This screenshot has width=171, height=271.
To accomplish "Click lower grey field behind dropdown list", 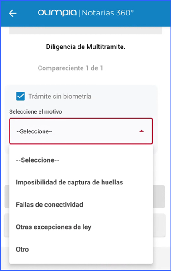I will pyautogui.click(x=159, y=225).
